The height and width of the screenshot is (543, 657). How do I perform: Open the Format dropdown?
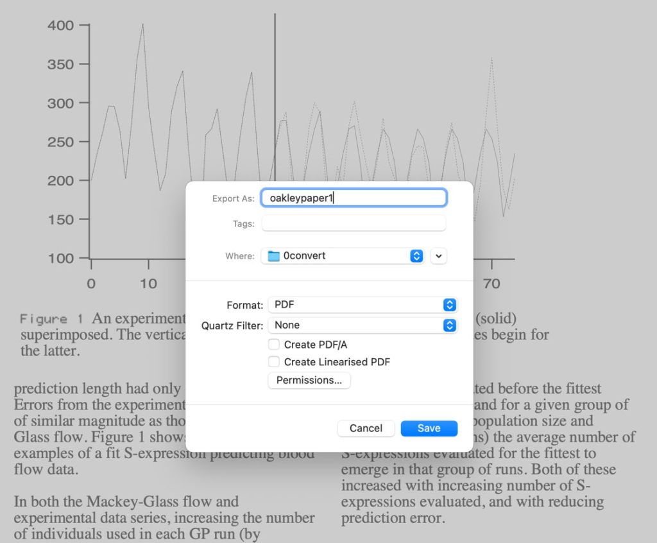tap(363, 304)
